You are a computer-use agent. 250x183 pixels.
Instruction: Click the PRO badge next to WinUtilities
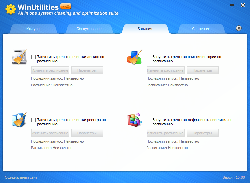pyautogui.click(x=66, y=6)
